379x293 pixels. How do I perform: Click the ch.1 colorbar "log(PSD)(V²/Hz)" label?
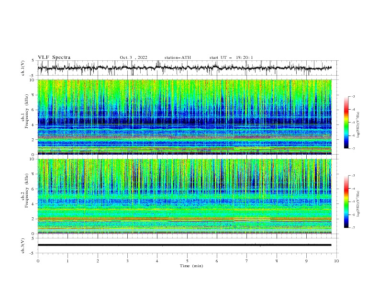358,125
